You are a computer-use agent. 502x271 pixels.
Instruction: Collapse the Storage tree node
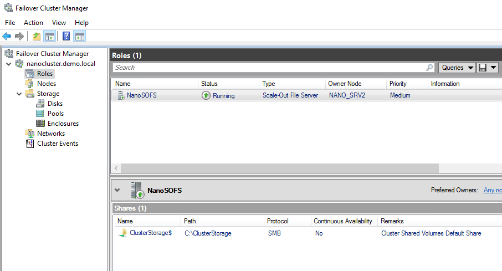pos(19,94)
